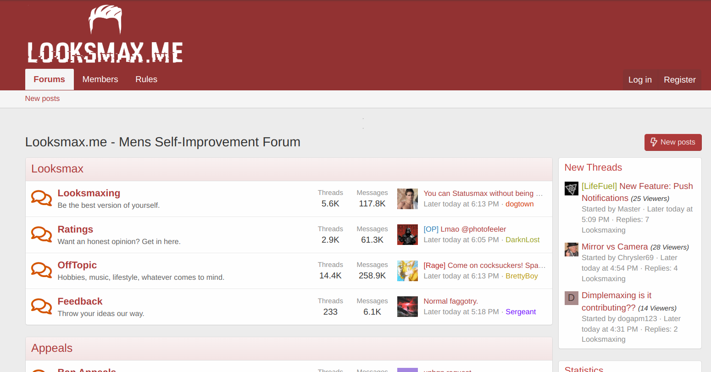This screenshot has height=372, width=711.
Task: Click the Feedback forum speech-bubble icon
Action: pos(41,306)
